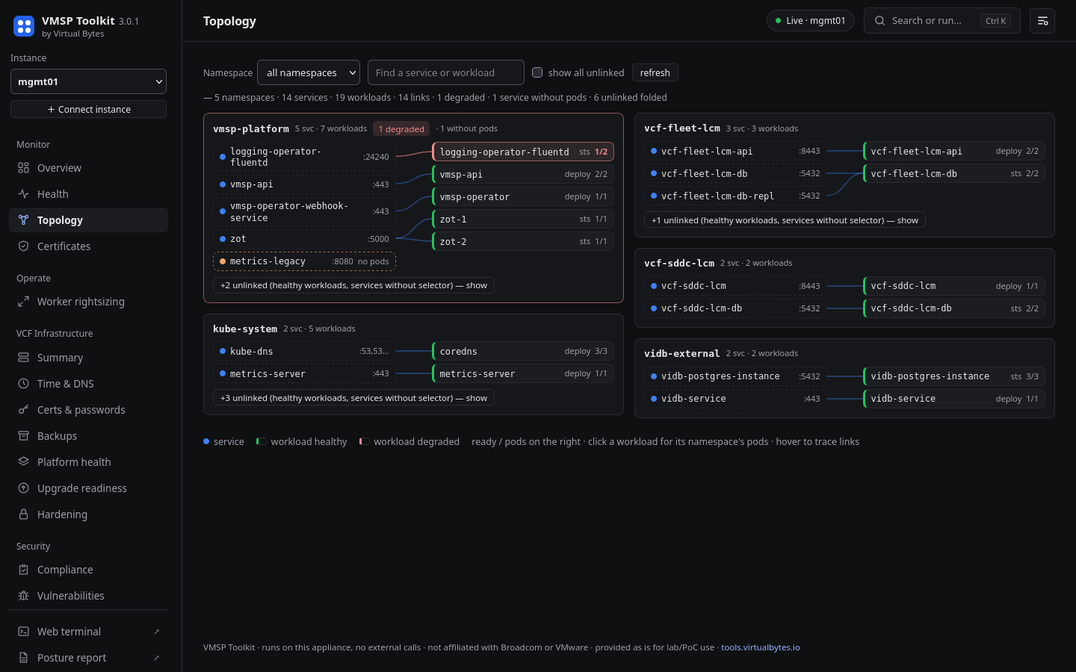Image resolution: width=1076 pixels, height=672 pixels.
Task: Open the mgmt01 instance dropdown
Action: [88, 81]
